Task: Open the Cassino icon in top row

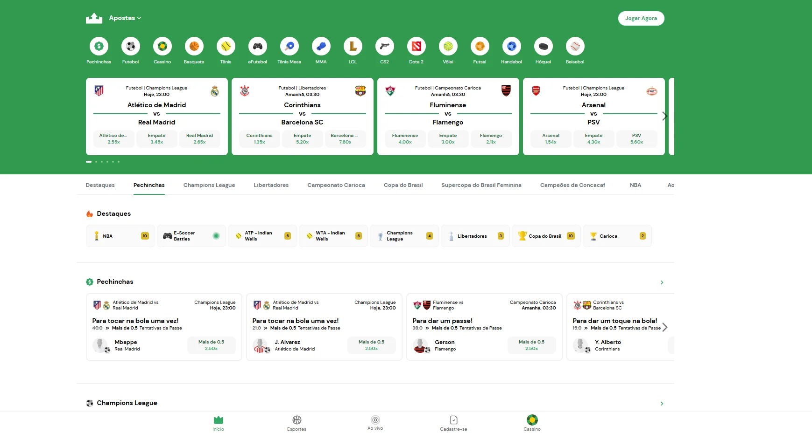Action: pyautogui.click(x=162, y=46)
